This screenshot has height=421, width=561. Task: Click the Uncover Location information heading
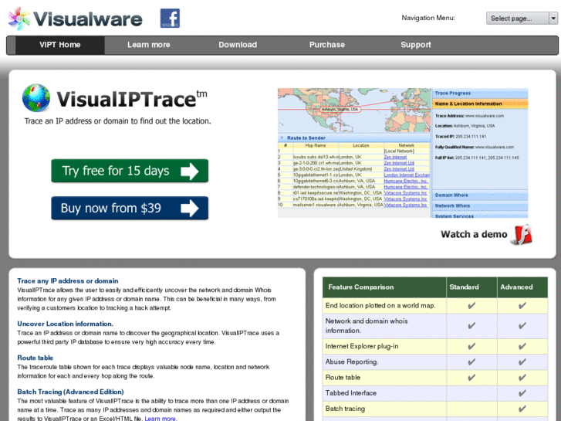[x=65, y=324]
